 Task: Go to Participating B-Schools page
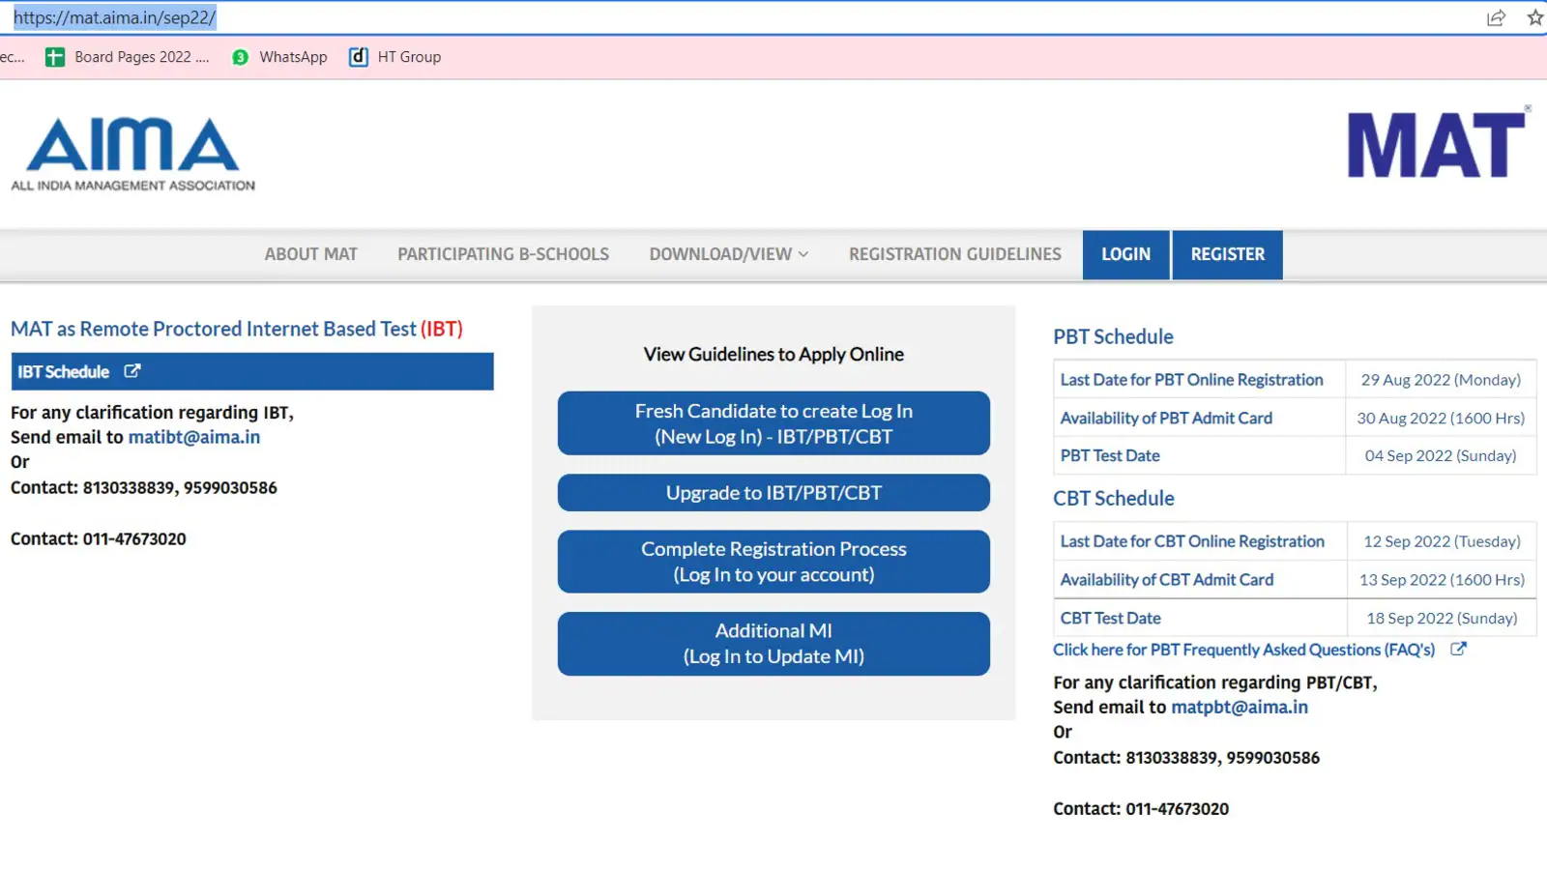pyautogui.click(x=503, y=254)
